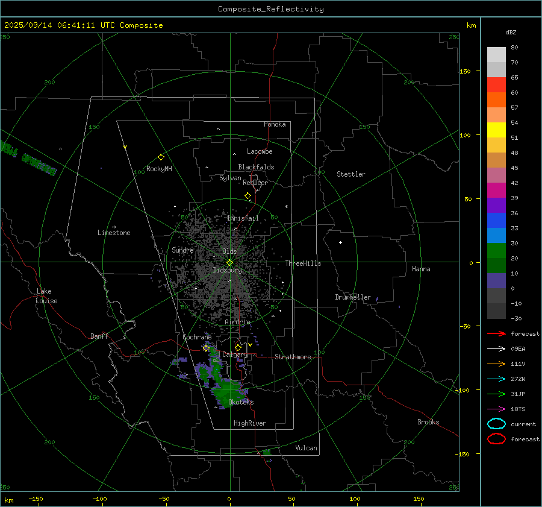Select the orange 60–57 dBZ color band
This screenshot has height=507, width=542.
pos(496,100)
